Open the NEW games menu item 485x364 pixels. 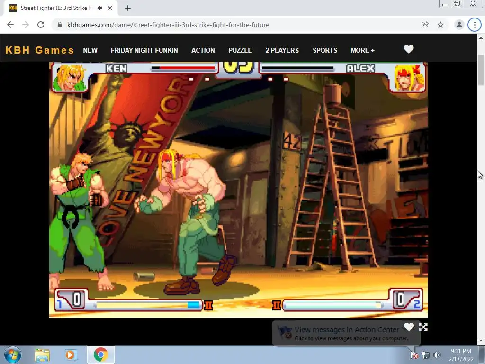[x=90, y=50]
